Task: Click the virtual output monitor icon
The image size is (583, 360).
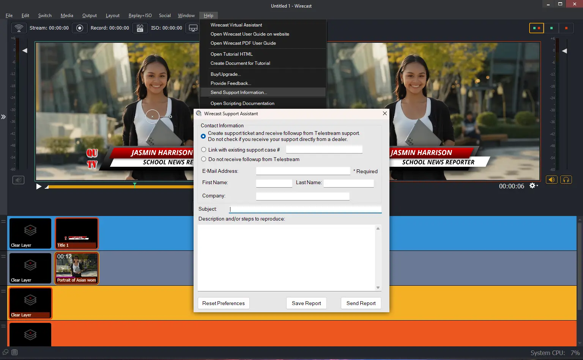Action: click(x=193, y=28)
